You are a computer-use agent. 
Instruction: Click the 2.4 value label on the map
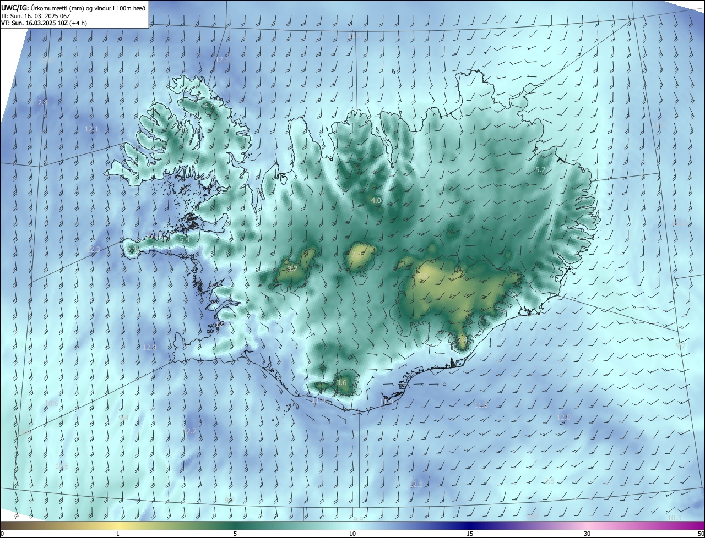(462, 341)
